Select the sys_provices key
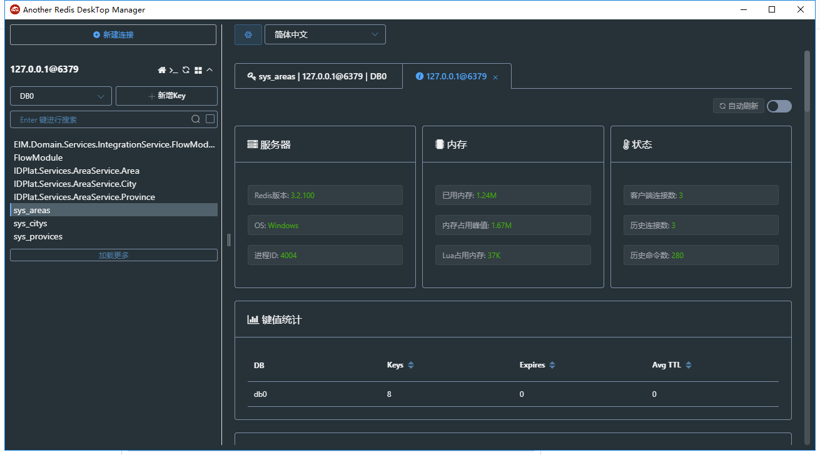Screen dimensions: 820x455 pos(114,236)
